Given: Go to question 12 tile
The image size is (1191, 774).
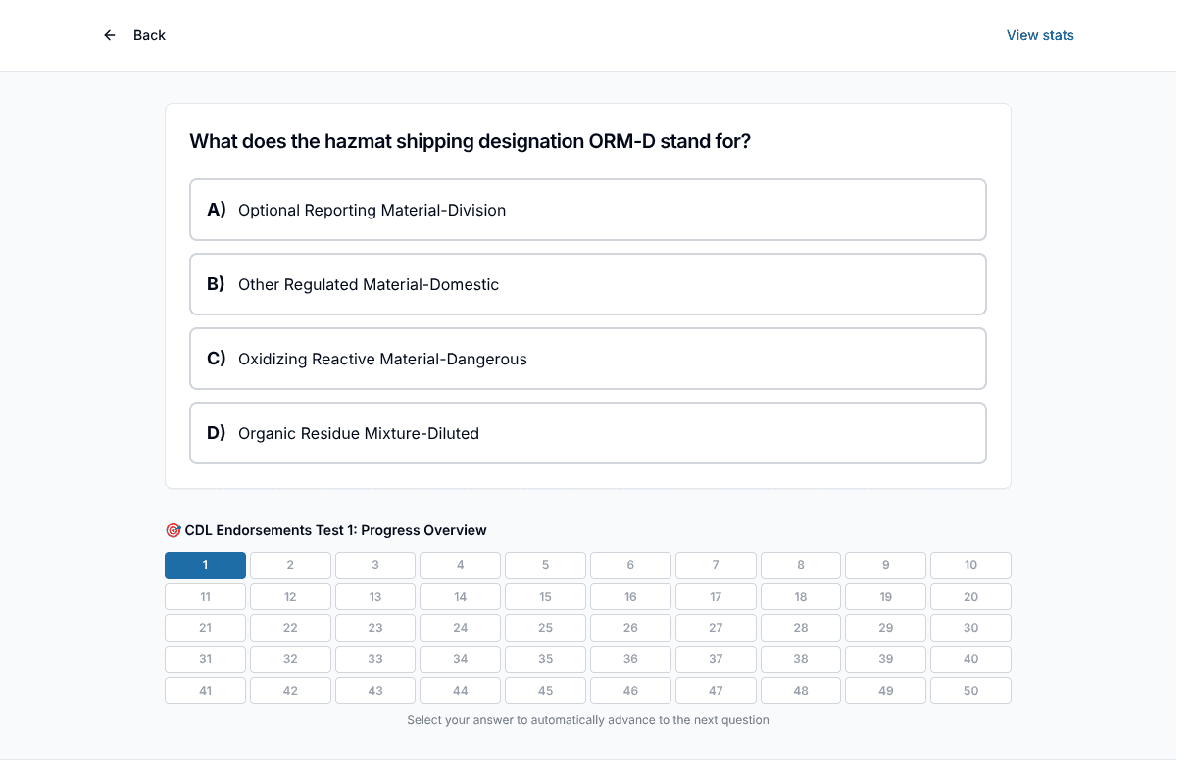Looking at the screenshot, I should (x=290, y=597).
